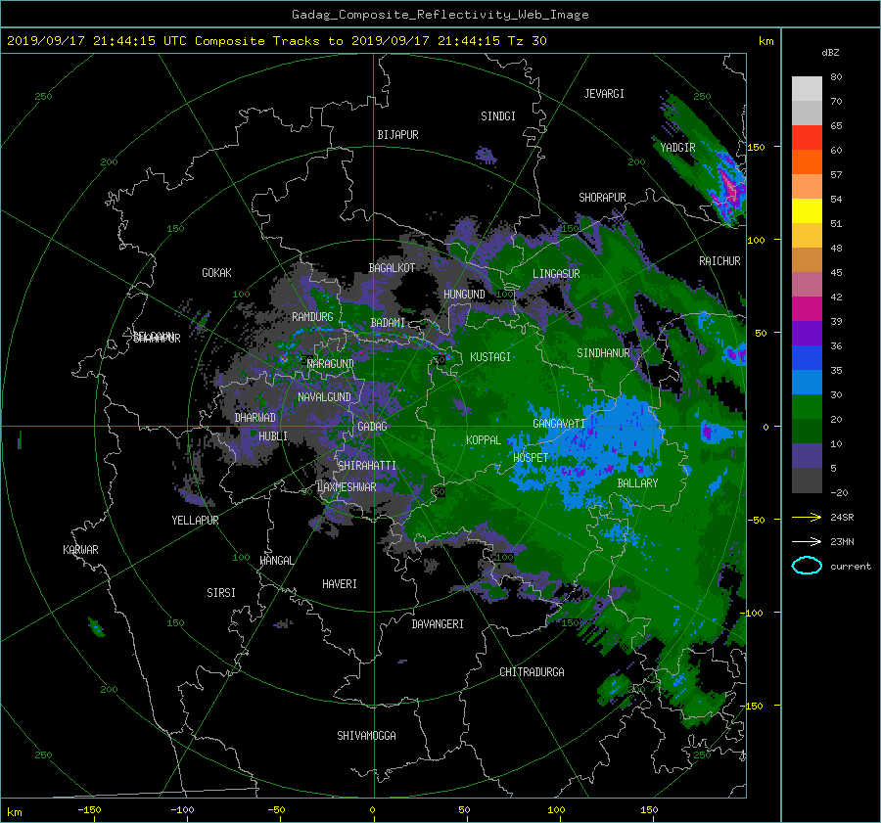Click the BAGALKOT city label

[392, 268]
